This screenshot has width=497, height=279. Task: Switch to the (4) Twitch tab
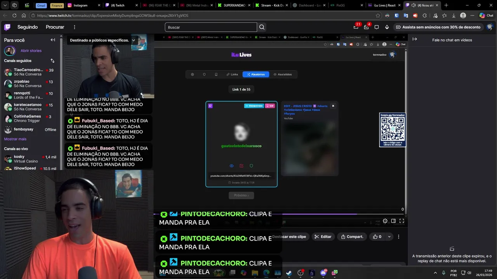click(121, 5)
